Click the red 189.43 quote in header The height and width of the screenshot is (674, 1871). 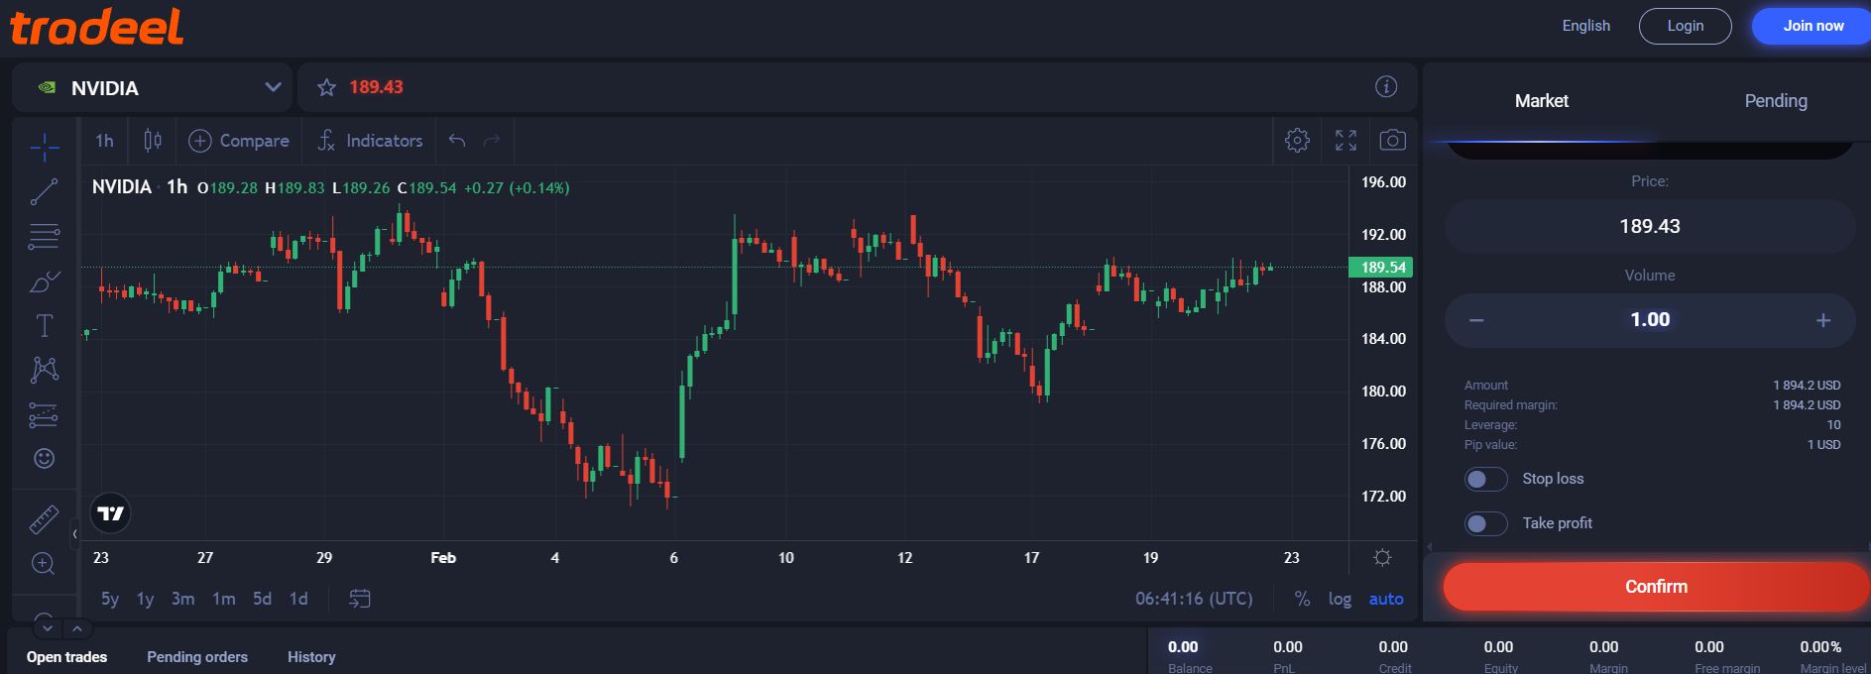[376, 87]
